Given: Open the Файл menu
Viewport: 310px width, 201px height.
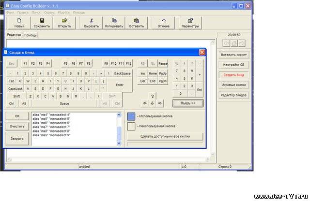Looking at the screenshot, I should [x=10, y=13].
